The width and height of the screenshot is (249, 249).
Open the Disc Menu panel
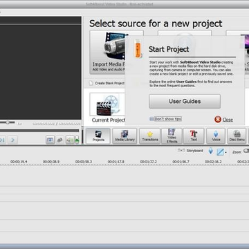point(237,136)
